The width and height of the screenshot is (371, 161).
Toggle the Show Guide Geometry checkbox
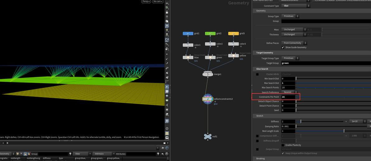tap(283, 47)
